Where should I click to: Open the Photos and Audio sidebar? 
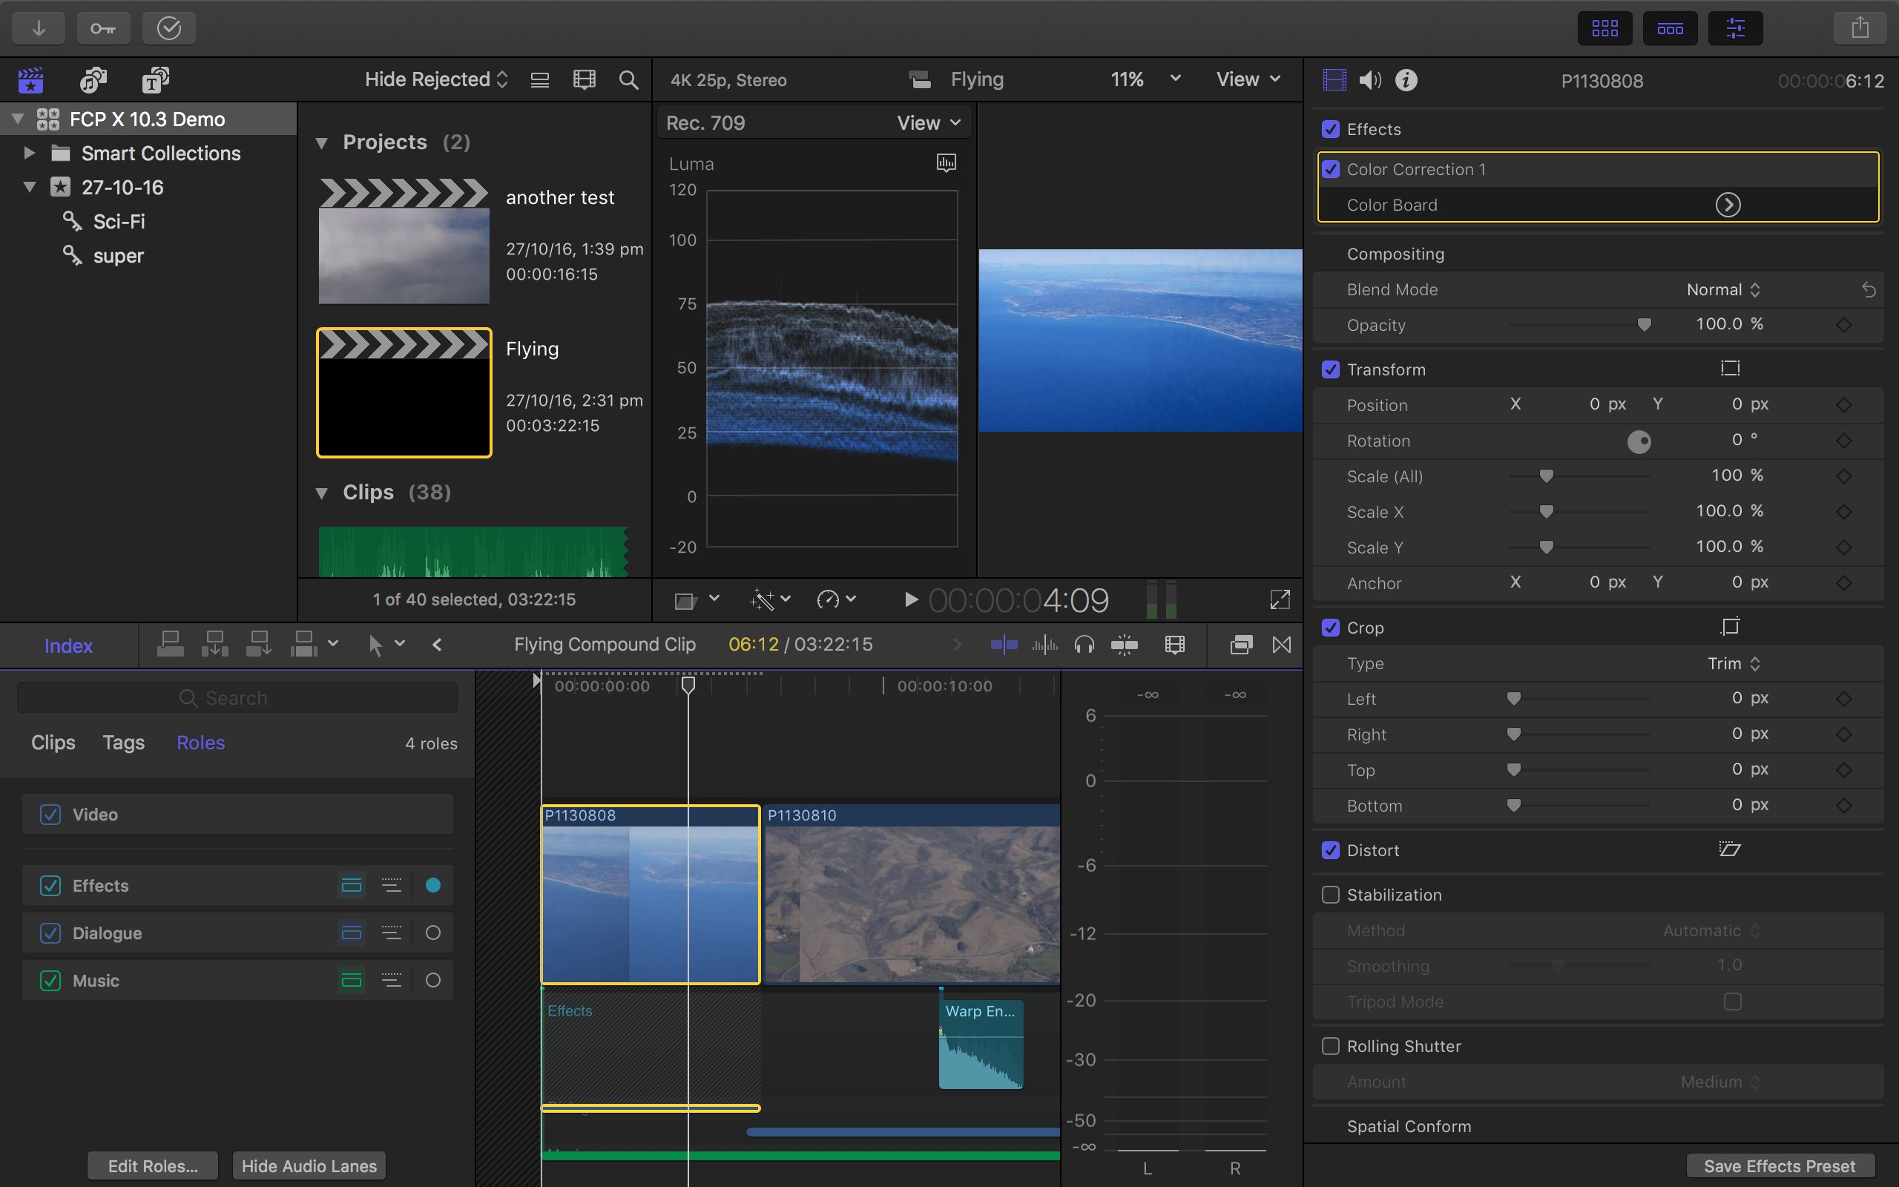pyautogui.click(x=93, y=80)
